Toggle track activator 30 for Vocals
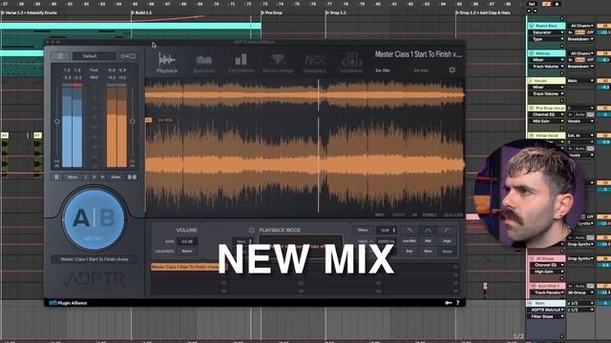The image size is (611, 343). click(x=604, y=81)
